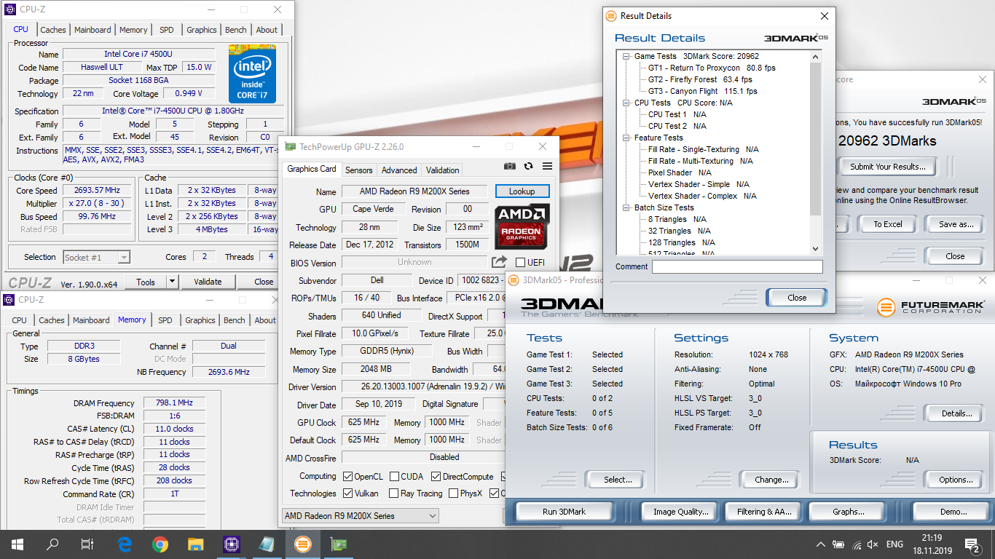This screenshot has height=559, width=995.
Task: Show hidden system tray icons
Action: [x=821, y=544]
